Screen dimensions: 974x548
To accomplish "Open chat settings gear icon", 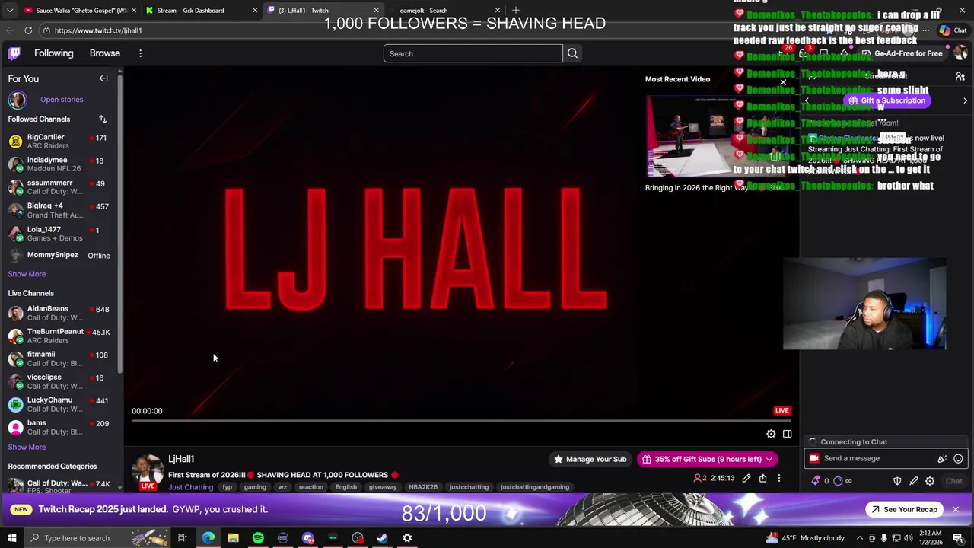I will click(x=930, y=481).
